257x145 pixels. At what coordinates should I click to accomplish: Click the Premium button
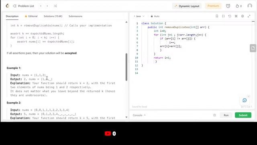[213, 6]
